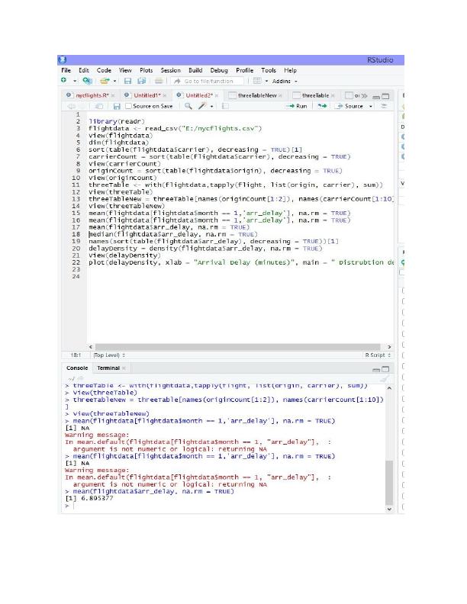
Task: Click the Re-run previous code icon
Action: 322,106
